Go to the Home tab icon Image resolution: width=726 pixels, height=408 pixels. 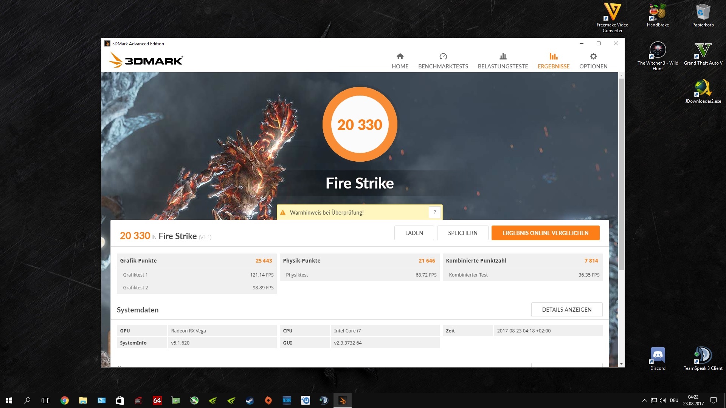tap(400, 57)
